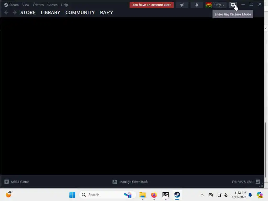Open 7-Zip from the taskbar
Image resolution: width=268 pixels, height=201 pixels.
[x=165, y=195]
